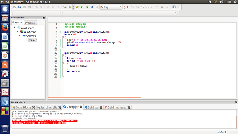Open the session gear menu in top panel
Image resolution: width=238 pixels, height=134 pixels.
(235, 2)
